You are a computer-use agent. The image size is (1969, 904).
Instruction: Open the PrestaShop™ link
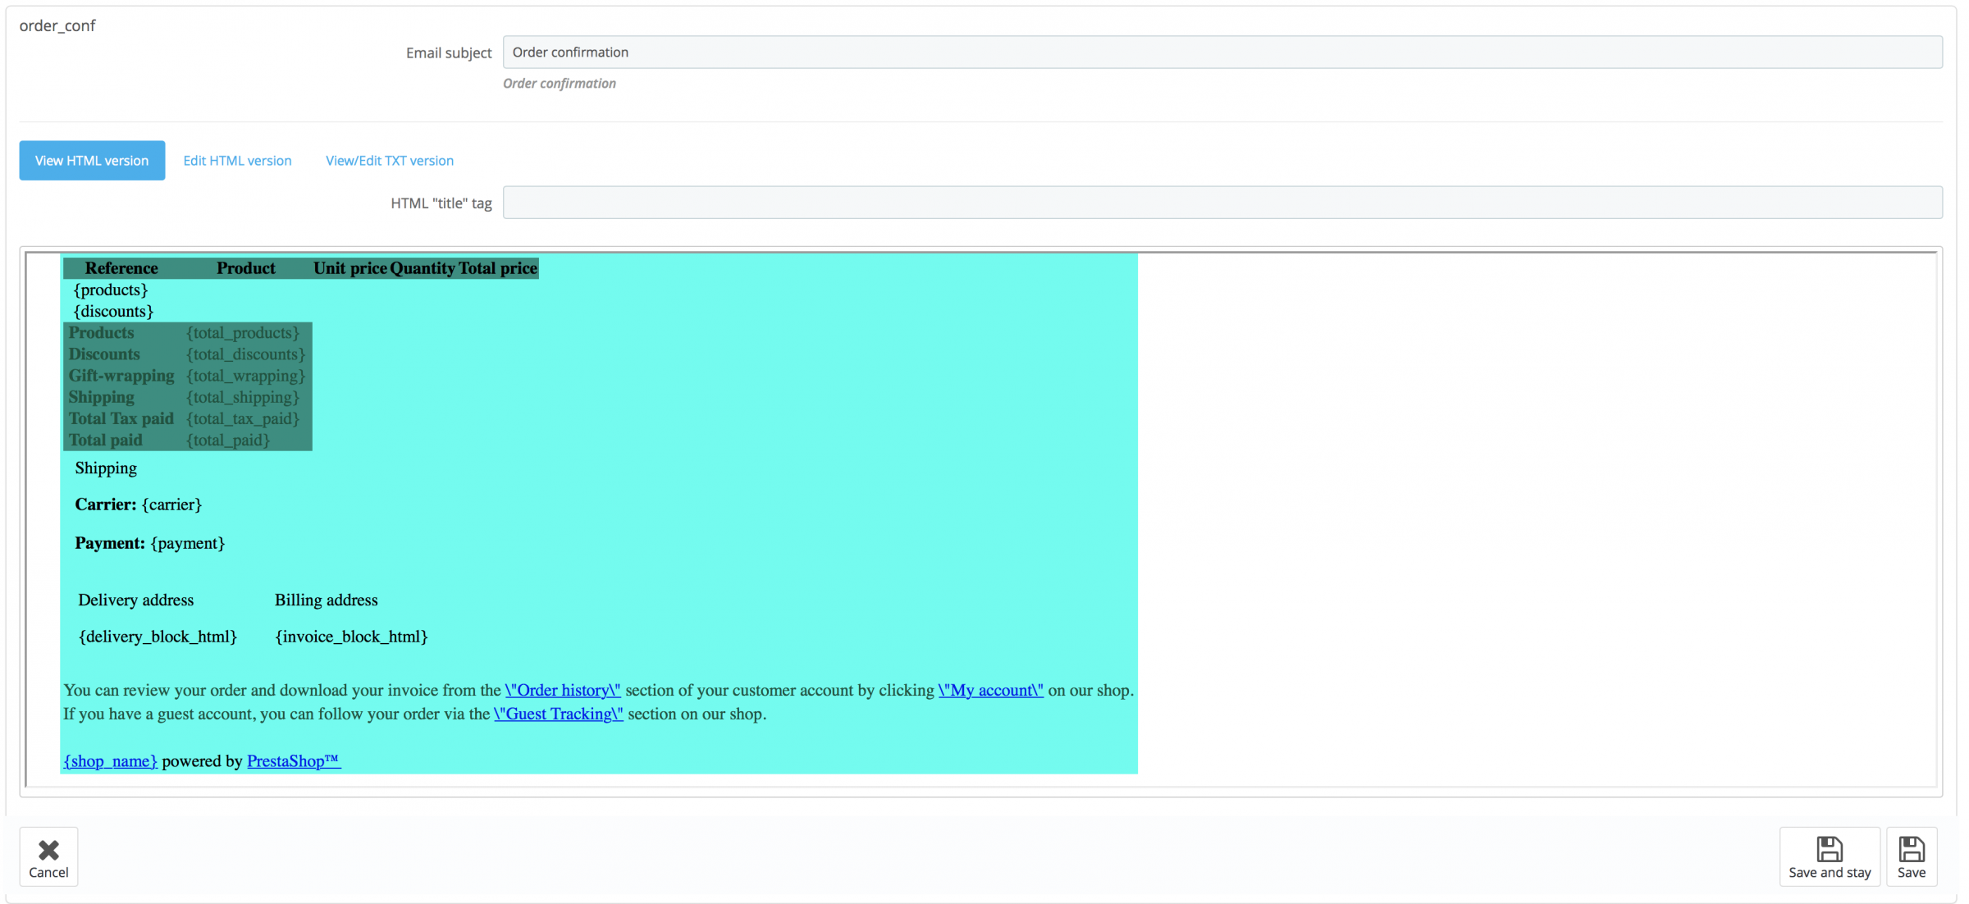click(293, 761)
